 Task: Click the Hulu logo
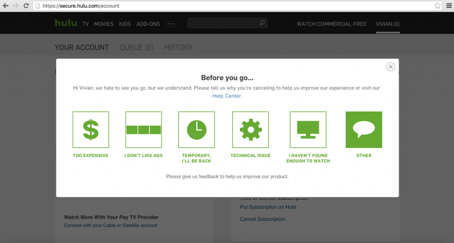66,23
